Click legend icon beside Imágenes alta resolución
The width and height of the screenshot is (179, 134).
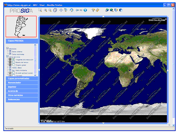(x=10, y=59)
